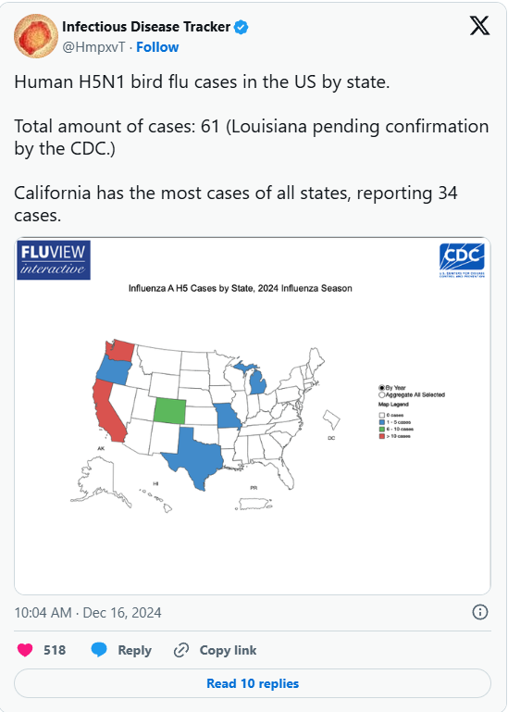
Task: Open the @HmpxvT handle link
Action: 93,47
